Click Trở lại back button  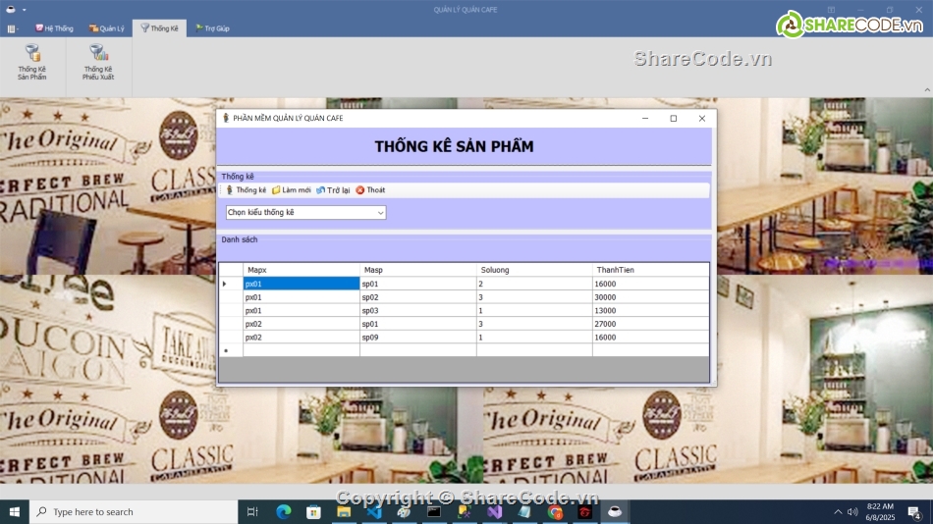[x=333, y=190]
